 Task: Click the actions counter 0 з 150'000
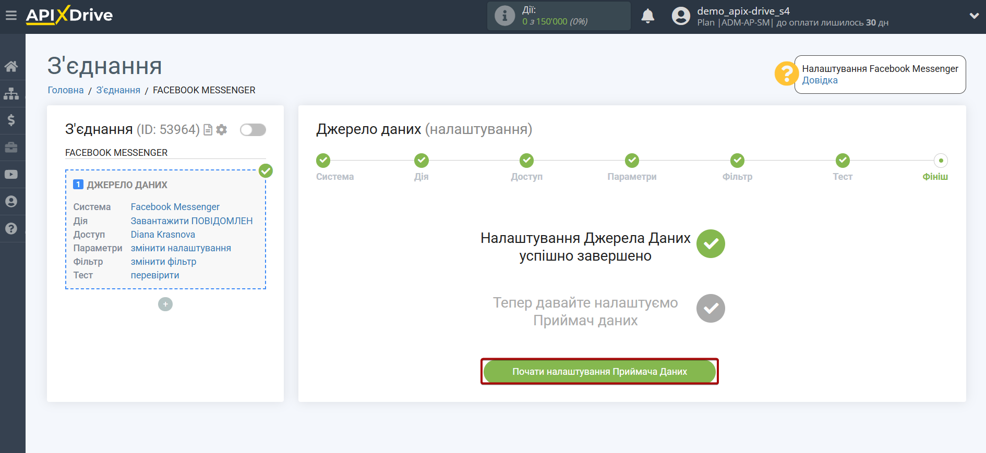click(x=555, y=21)
